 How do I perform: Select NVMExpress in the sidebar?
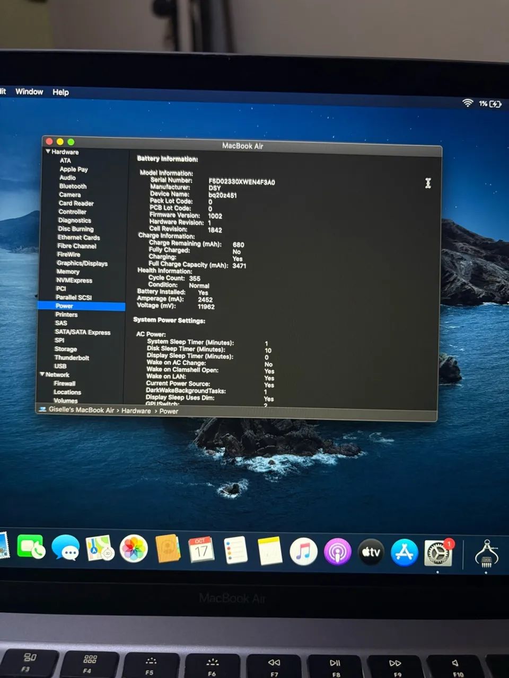[x=74, y=280]
